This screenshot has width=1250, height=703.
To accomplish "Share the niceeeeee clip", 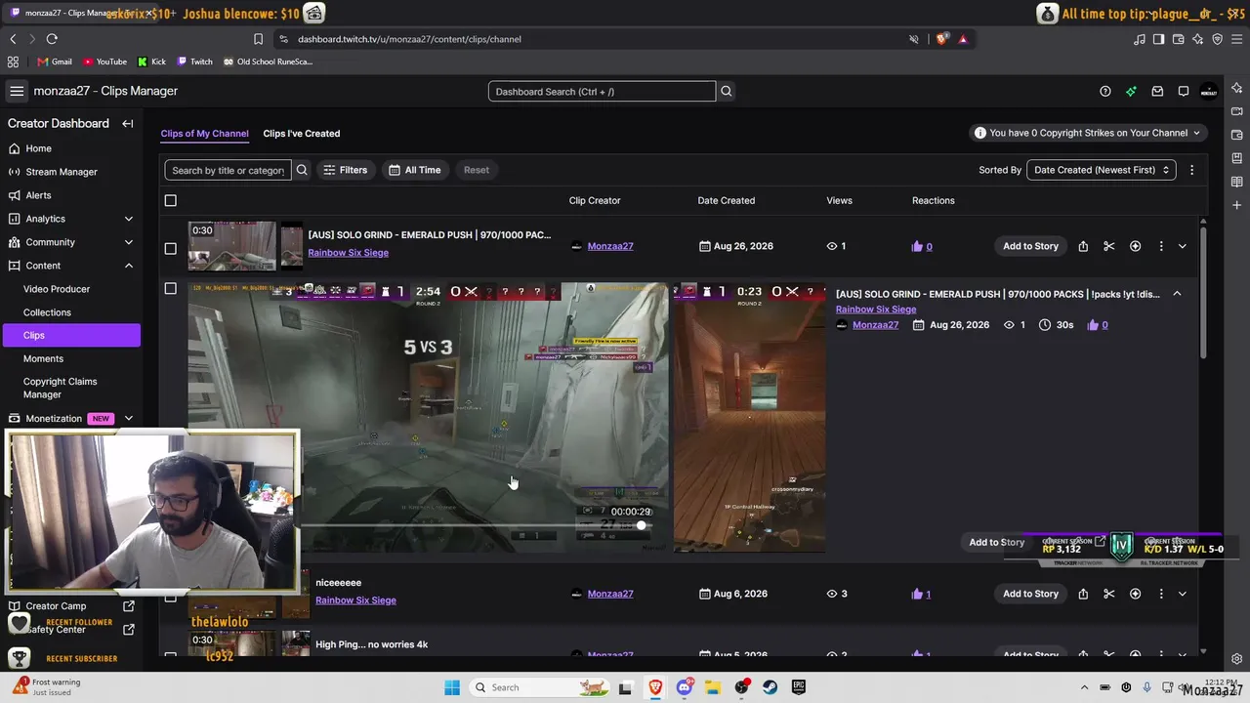I will pyautogui.click(x=1083, y=594).
